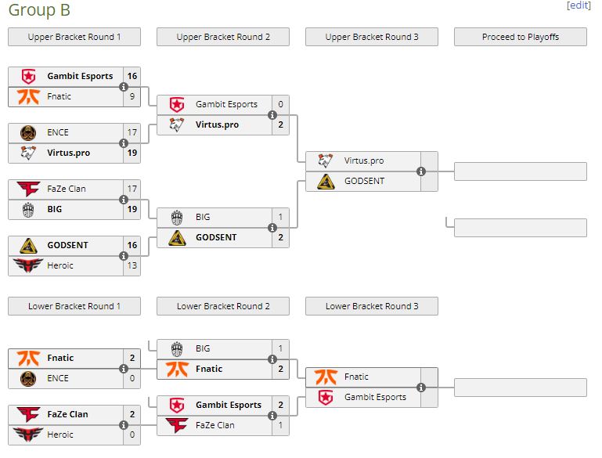
Task: Open info for lower bracket Fnatic vs ENCE
Action: point(124,369)
